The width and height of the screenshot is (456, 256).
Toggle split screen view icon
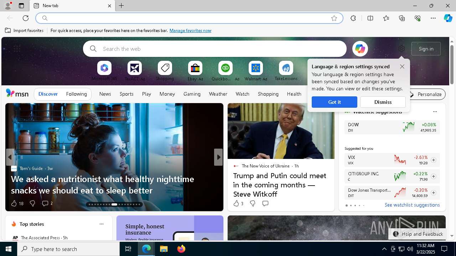[370, 18]
